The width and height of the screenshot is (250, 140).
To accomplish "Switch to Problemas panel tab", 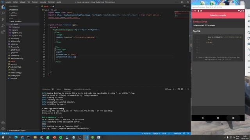I will point(46,89).
